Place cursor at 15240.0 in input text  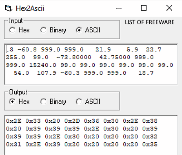[43, 65]
